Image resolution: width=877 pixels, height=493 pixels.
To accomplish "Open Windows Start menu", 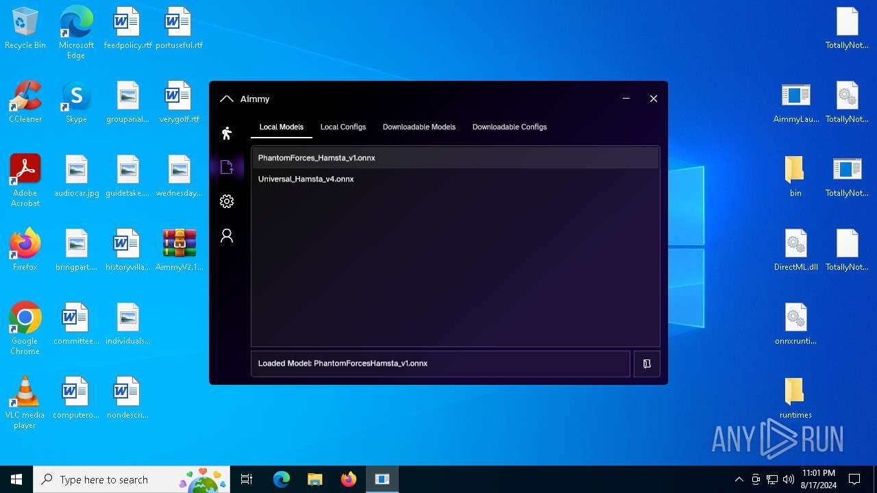I will (16, 479).
